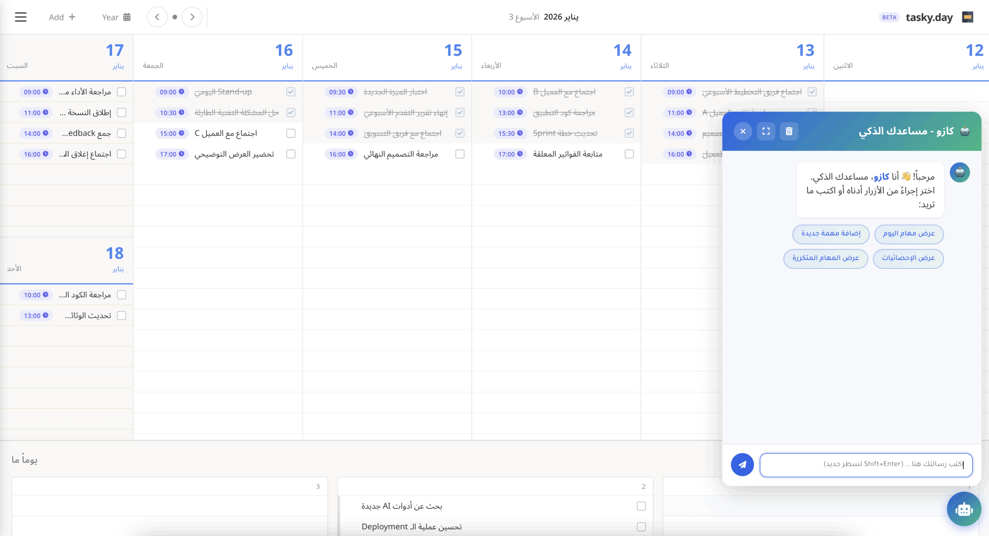Complete متابعة الفواتير المعلقة task
The width and height of the screenshot is (989, 536).
point(629,154)
